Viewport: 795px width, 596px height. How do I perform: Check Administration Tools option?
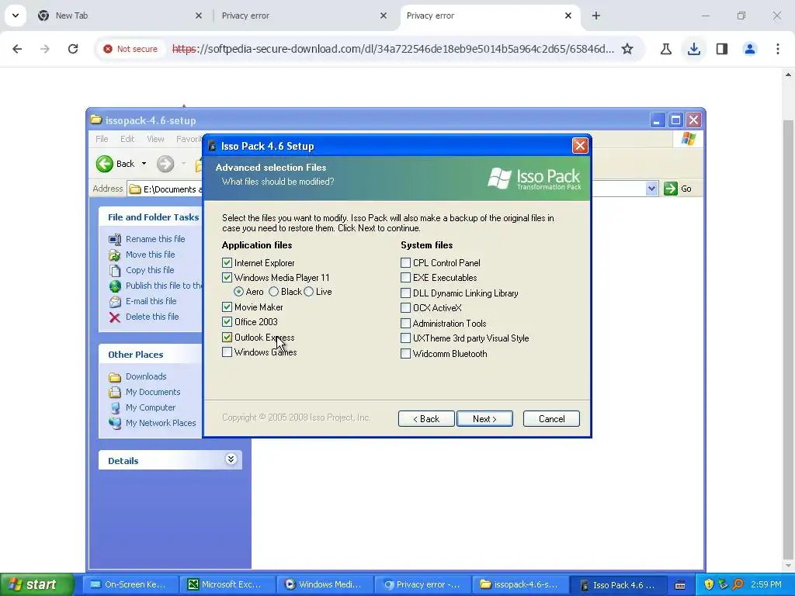point(405,324)
